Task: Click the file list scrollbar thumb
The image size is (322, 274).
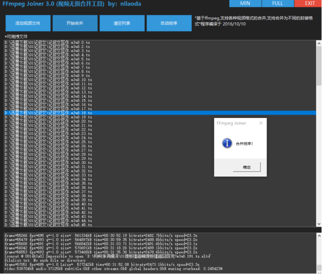Action: tap(319, 65)
